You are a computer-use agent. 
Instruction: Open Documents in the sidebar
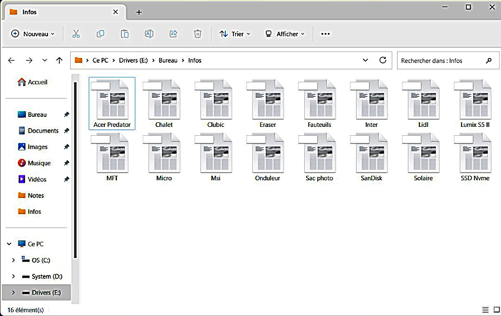(x=43, y=131)
